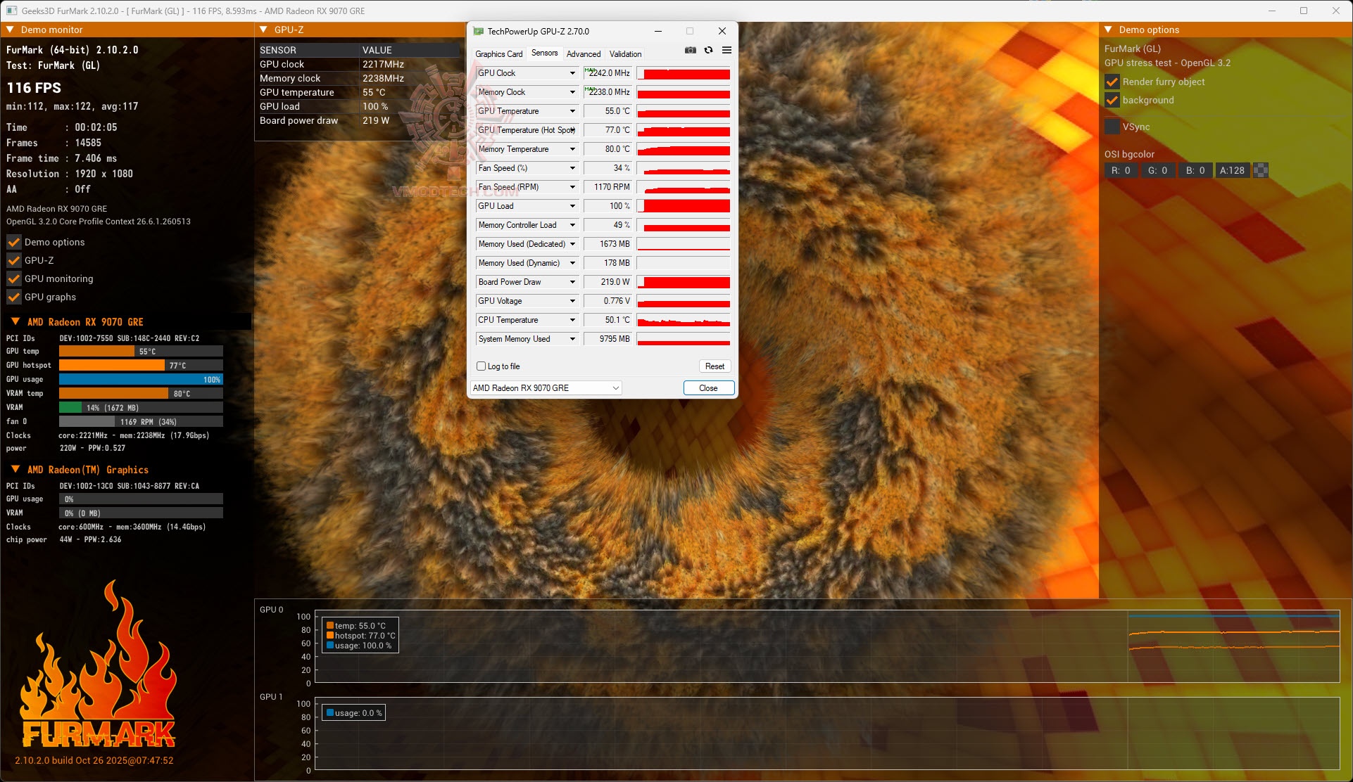Select the Sensors tab in GPU-Z

pyautogui.click(x=545, y=53)
